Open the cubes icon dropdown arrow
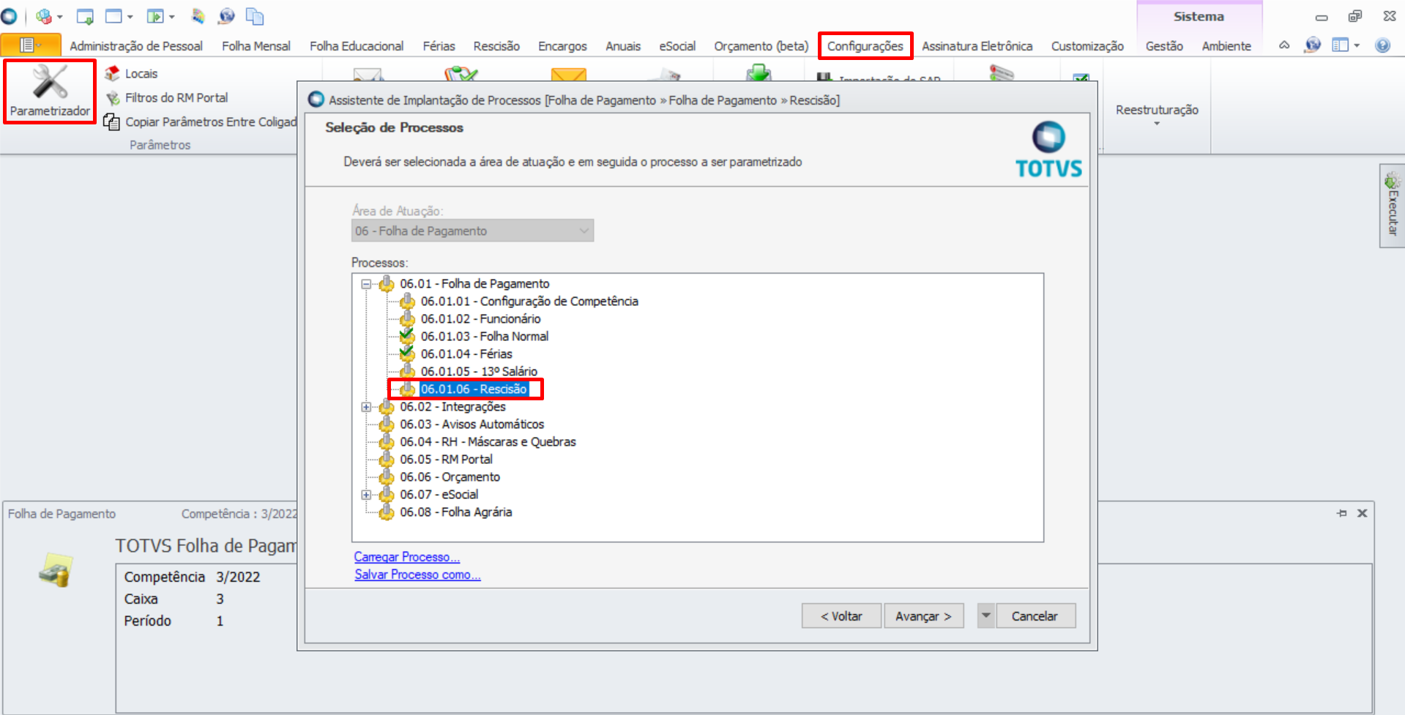This screenshot has height=715, width=1405. [x=59, y=16]
